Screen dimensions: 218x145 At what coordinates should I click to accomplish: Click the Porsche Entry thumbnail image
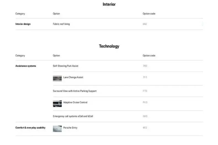(57, 128)
